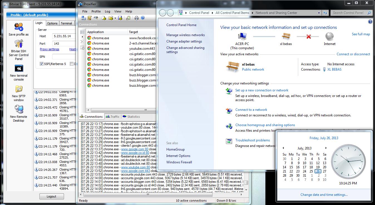Click the Forward arrow in Control Panel
This screenshot has height=205, width=375.
tap(170, 13)
